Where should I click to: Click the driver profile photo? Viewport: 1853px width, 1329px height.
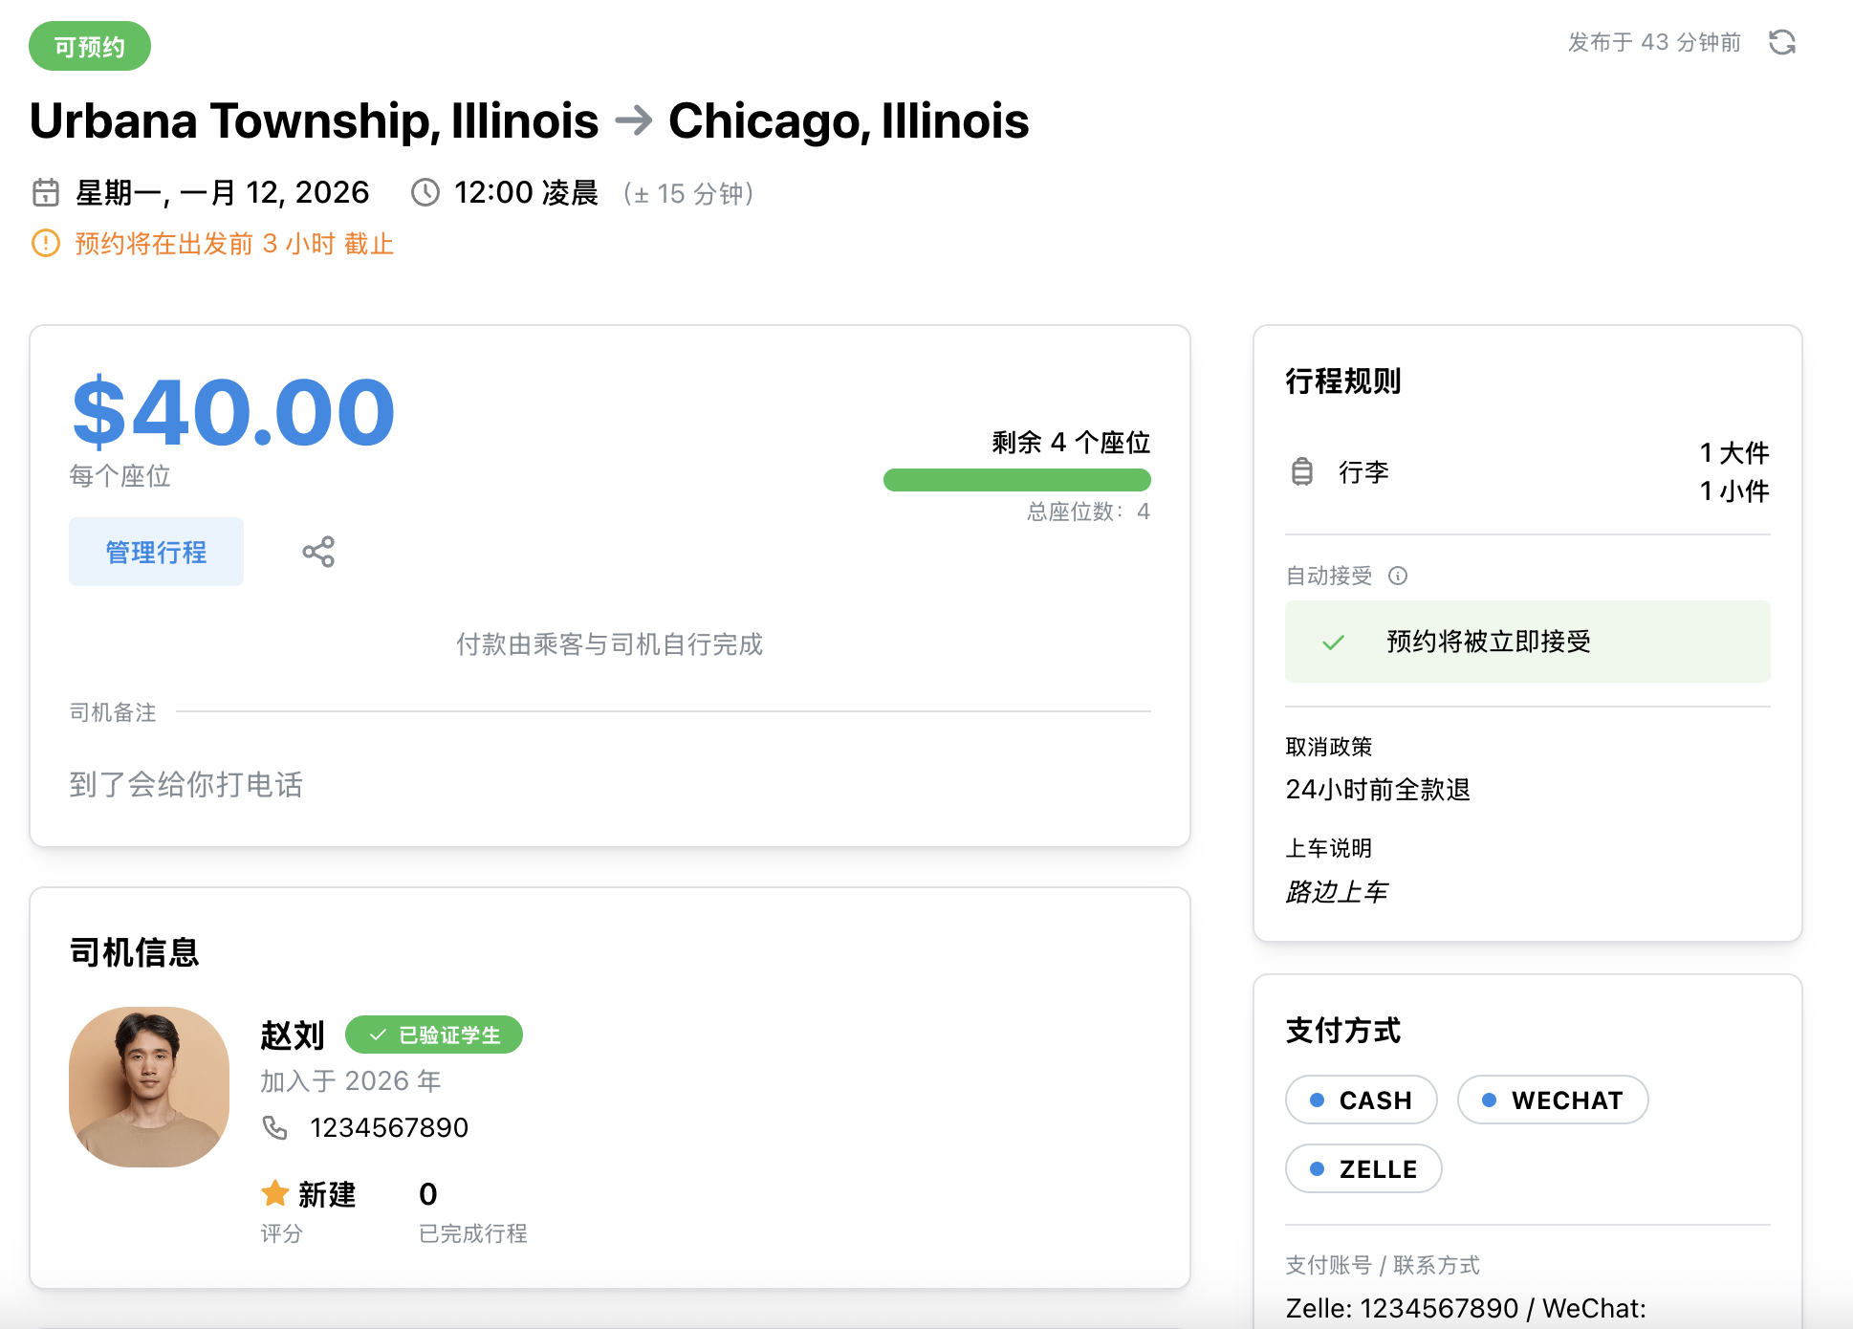click(149, 1086)
